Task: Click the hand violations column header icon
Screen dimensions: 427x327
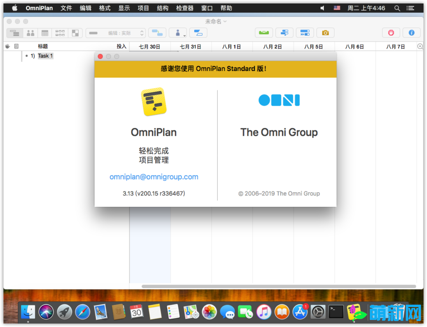Action: pyautogui.click(x=8, y=46)
